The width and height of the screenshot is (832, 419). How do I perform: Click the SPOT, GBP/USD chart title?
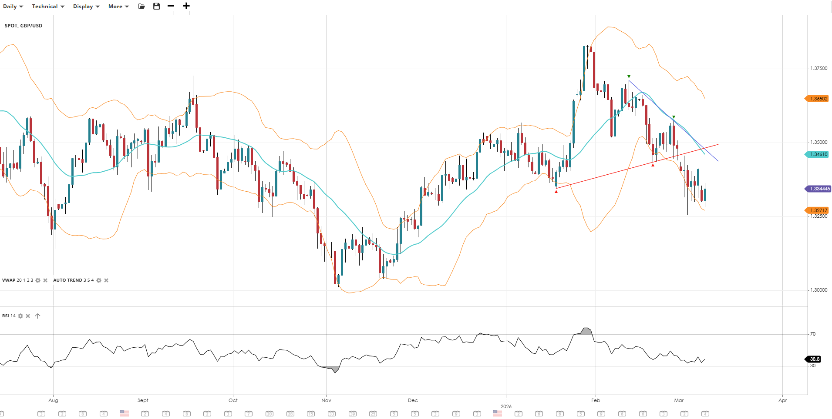click(x=24, y=26)
